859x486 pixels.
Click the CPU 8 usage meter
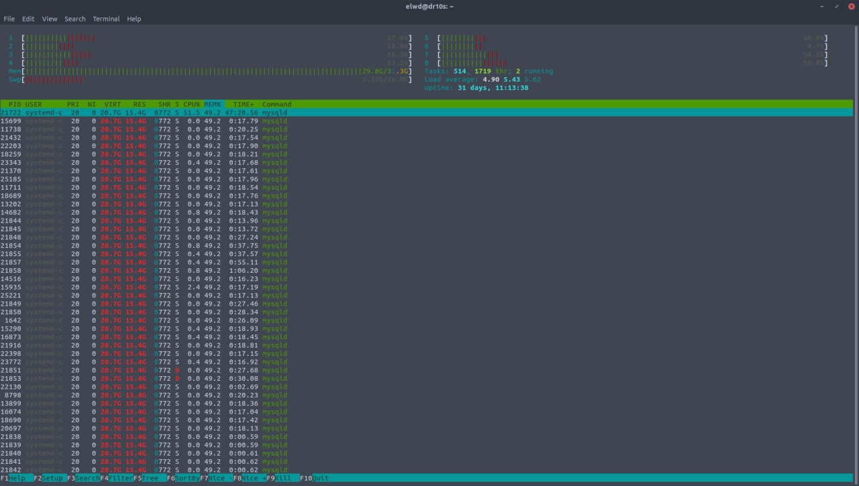point(625,63)
